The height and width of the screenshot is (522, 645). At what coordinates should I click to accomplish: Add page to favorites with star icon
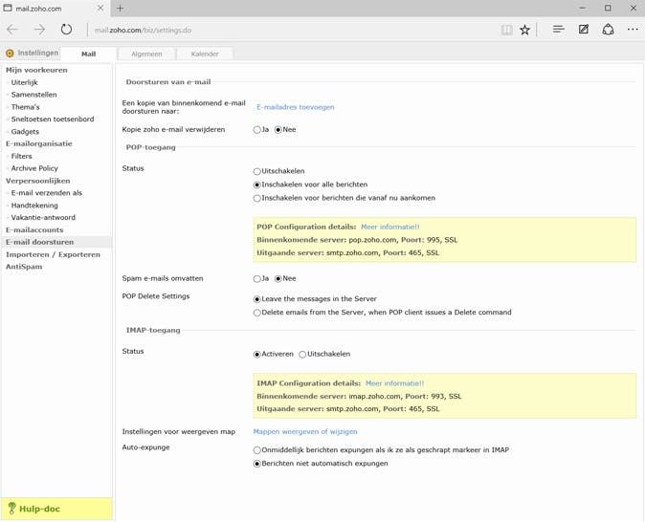pos(524,30)
